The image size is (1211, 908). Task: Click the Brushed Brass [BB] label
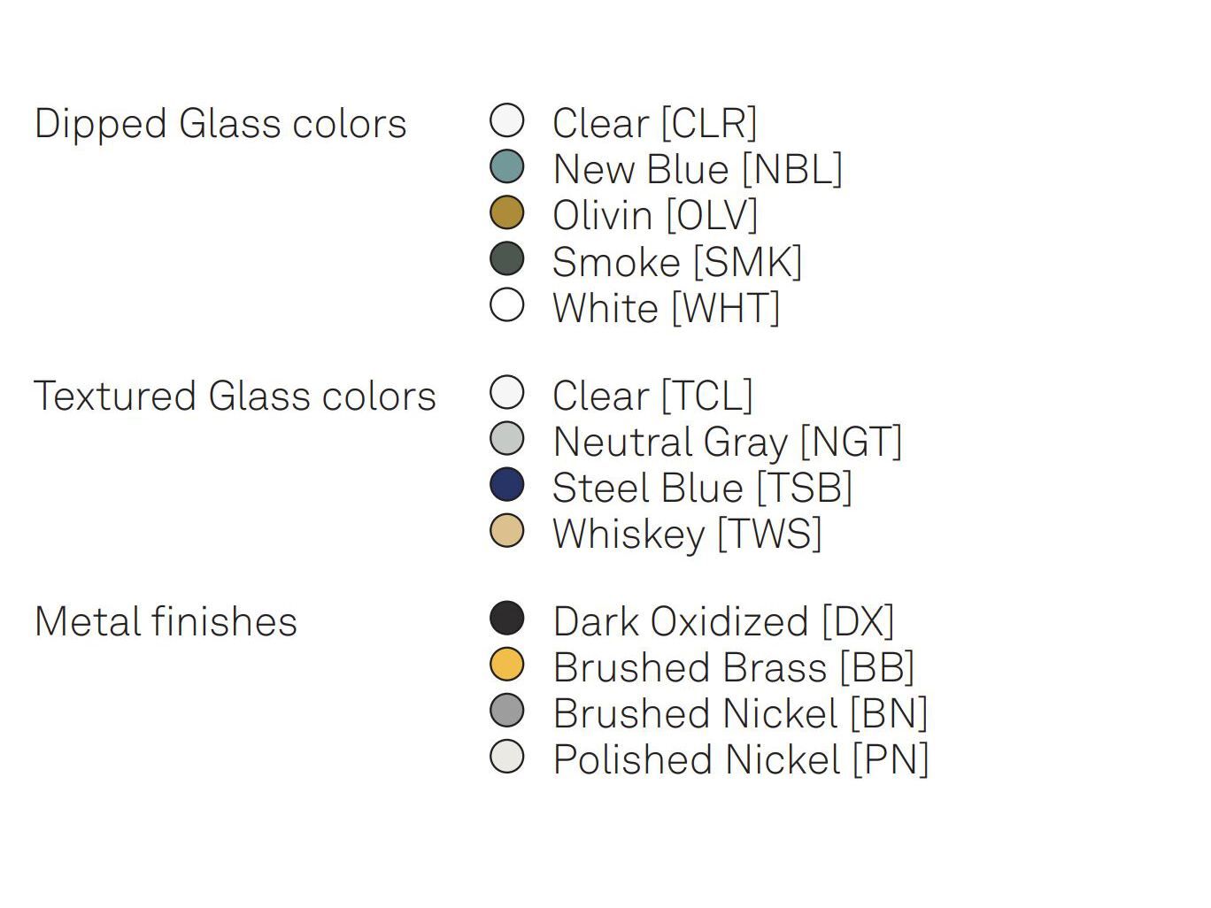coord(733,668)
